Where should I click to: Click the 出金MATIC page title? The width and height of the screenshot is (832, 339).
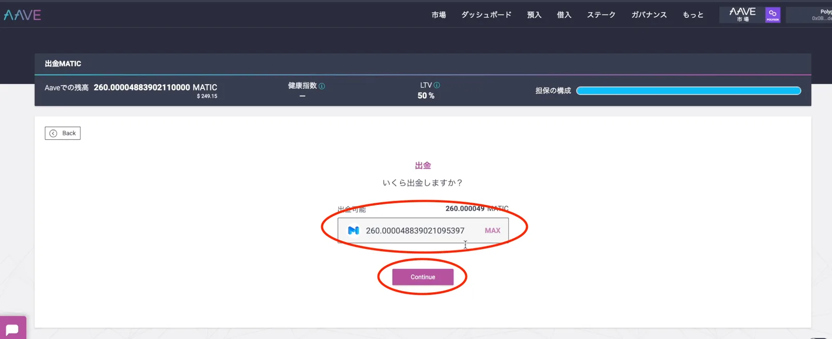(63, 64)
